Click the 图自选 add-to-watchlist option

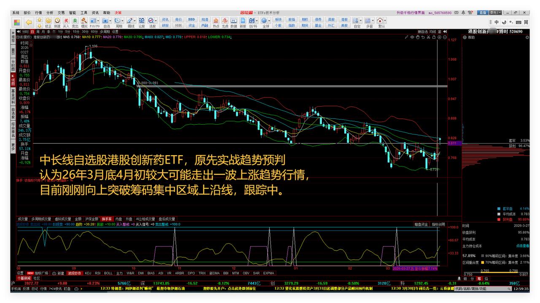coord(423,32)
